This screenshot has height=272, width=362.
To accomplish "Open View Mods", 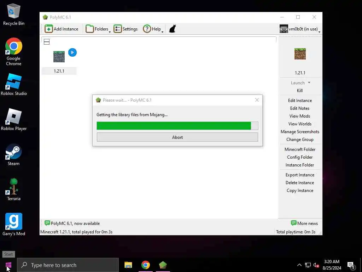I will click(300, 116).
